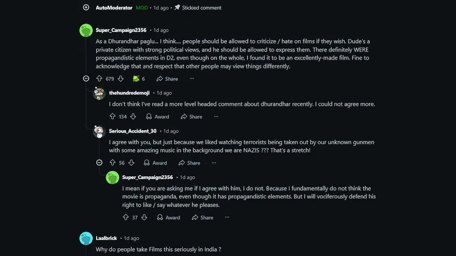Upvote thehundredemoji's comment
Image resolution: width=456 pixels, height=256 pixels.
pos(112,116)
